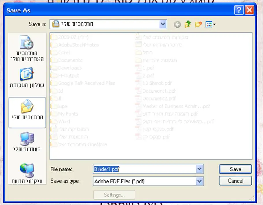Go to Desktop in places sidebar
Viewport: 263px width, 205px height.
point(27,78)
